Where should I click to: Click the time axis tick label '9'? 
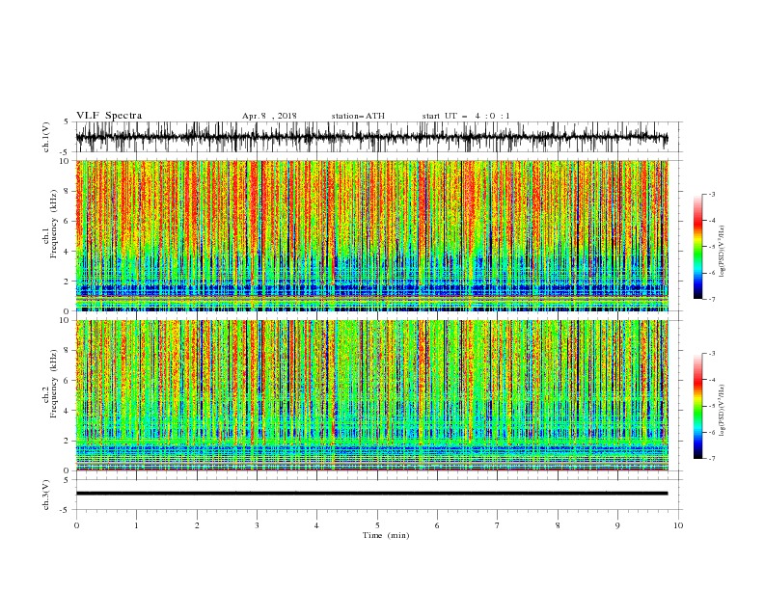pos(617,525)
